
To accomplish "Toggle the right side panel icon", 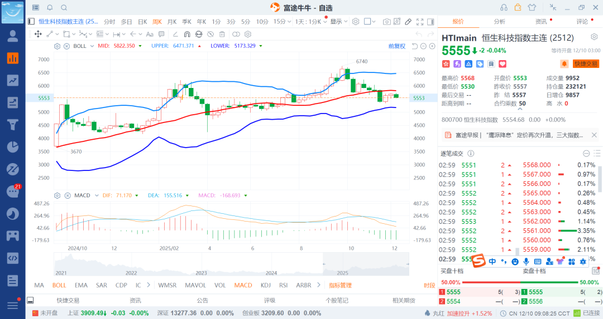I will coord(430,22).
